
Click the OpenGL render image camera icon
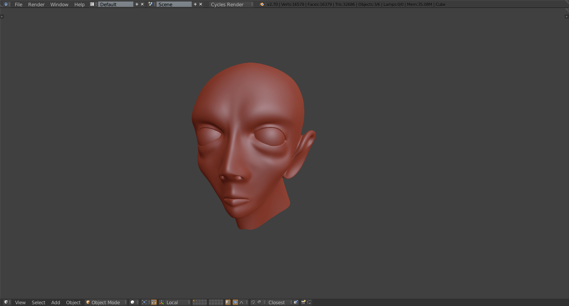tap(303, 302)
